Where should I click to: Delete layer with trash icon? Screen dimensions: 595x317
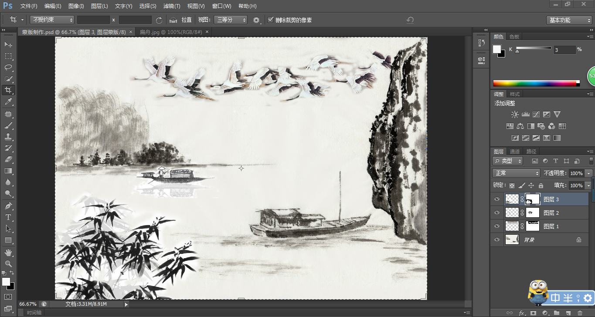coord(579,313)
